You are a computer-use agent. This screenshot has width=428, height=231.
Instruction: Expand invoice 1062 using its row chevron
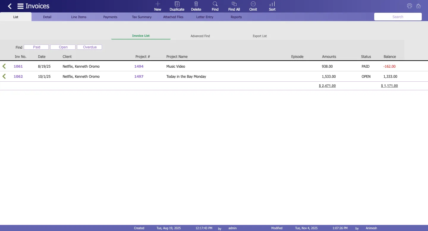pos(4,76)
